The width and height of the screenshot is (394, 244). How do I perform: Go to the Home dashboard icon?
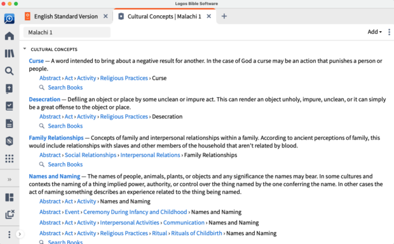[10, 36]
